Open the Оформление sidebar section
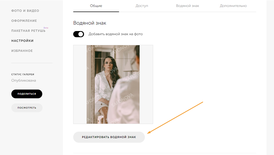The image size is (274, 155). 24,21
